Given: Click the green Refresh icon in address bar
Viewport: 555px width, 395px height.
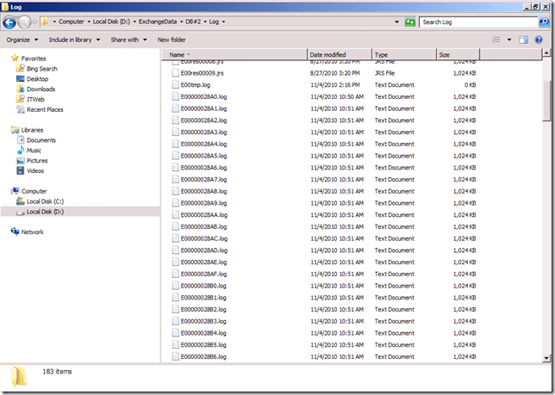Looking at the screenshot, I should [x=410, y=22].
